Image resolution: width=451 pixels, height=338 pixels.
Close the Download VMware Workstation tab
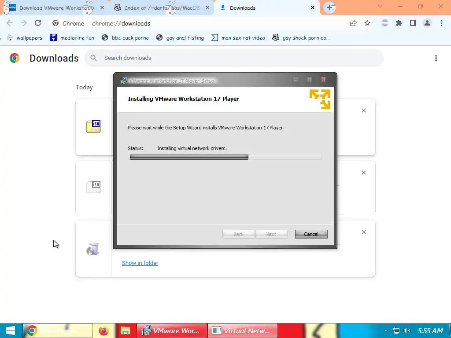(102, 8)
